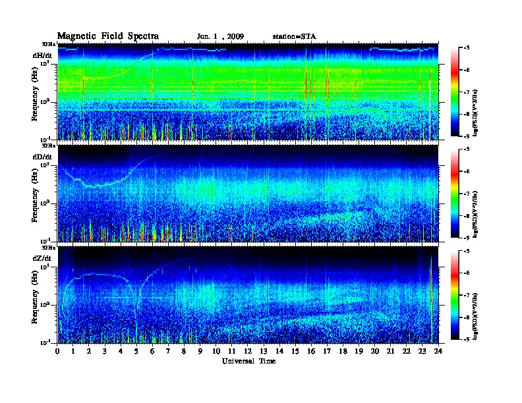The height and width of the screenshot is (403, 522).
Task: Click the 10¹ frequency tick of the dZ/dt panel
Action: pos(45,267)
